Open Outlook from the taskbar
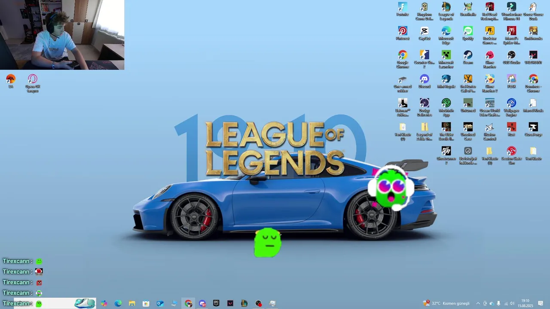The image size is (550, 309). click(x=160, y=303)
